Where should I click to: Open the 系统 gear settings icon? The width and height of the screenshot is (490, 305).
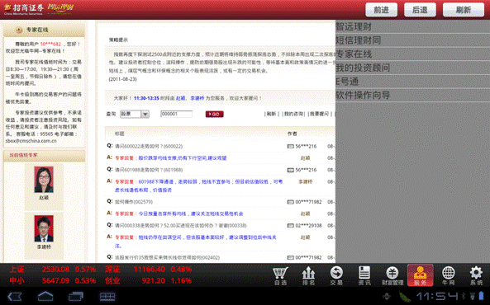476,275
